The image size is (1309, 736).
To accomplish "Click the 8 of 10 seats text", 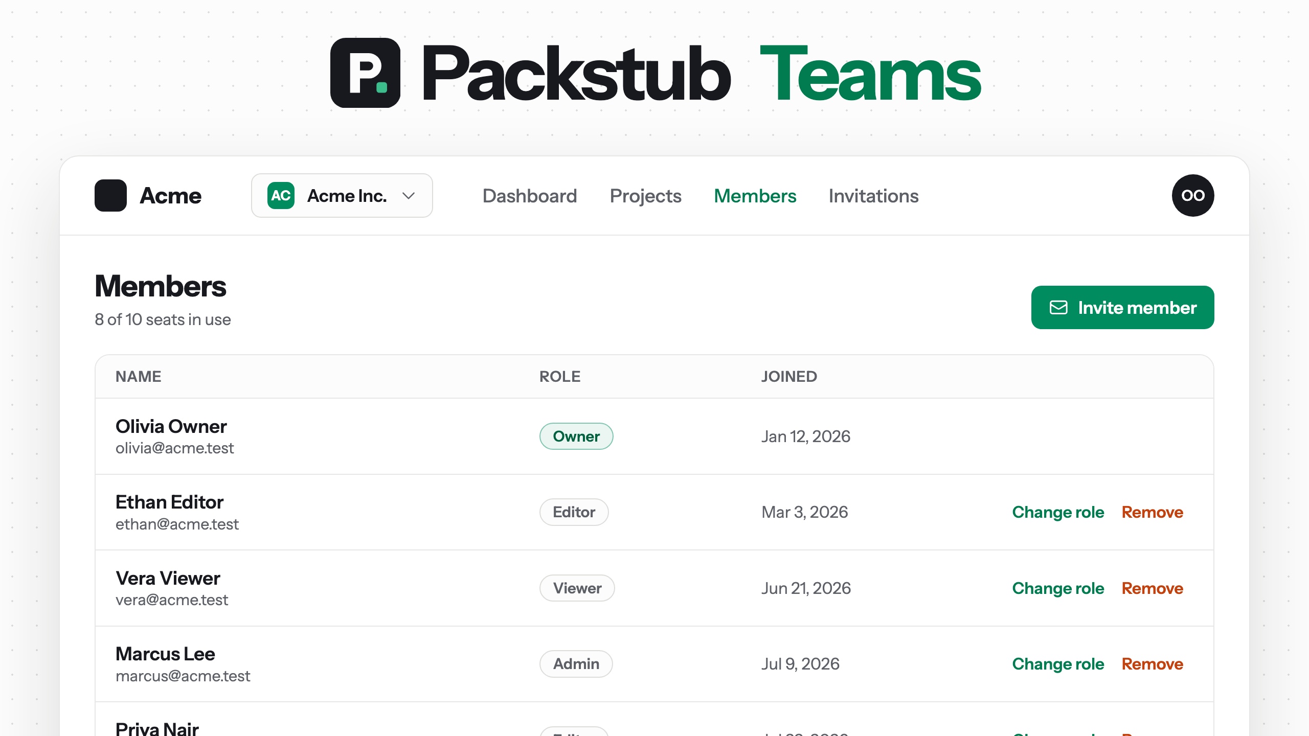I will (163, 319).
